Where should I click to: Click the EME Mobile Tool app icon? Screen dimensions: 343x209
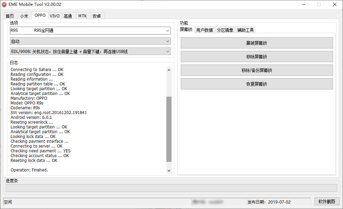(x=4, y=4)
